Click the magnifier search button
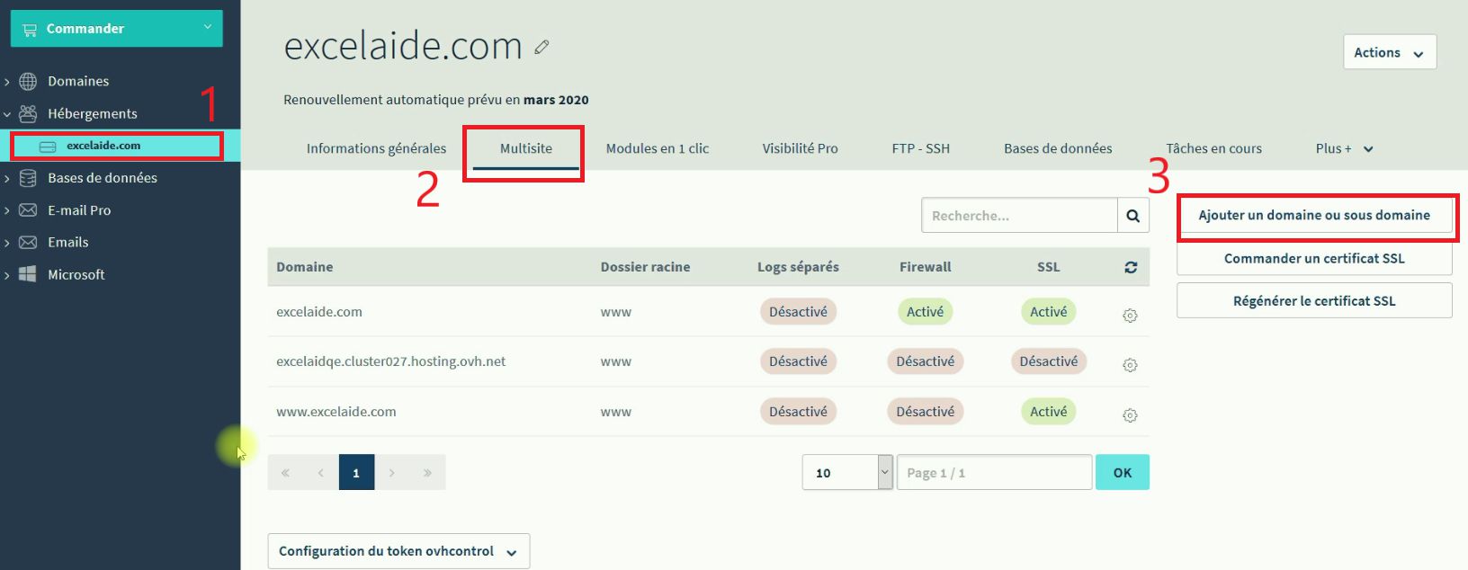Screen dimensions: 1468x570 point(1132,216)
